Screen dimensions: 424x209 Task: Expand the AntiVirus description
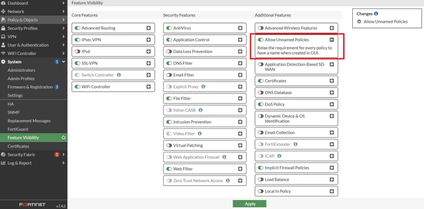240,28
